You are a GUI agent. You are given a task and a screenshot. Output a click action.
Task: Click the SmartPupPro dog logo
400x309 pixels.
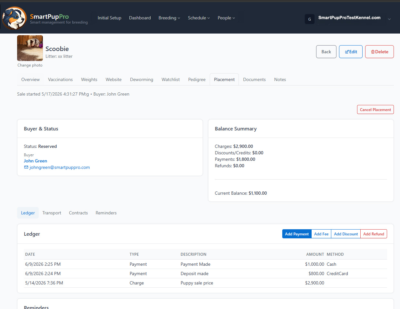tap(14, 18)
